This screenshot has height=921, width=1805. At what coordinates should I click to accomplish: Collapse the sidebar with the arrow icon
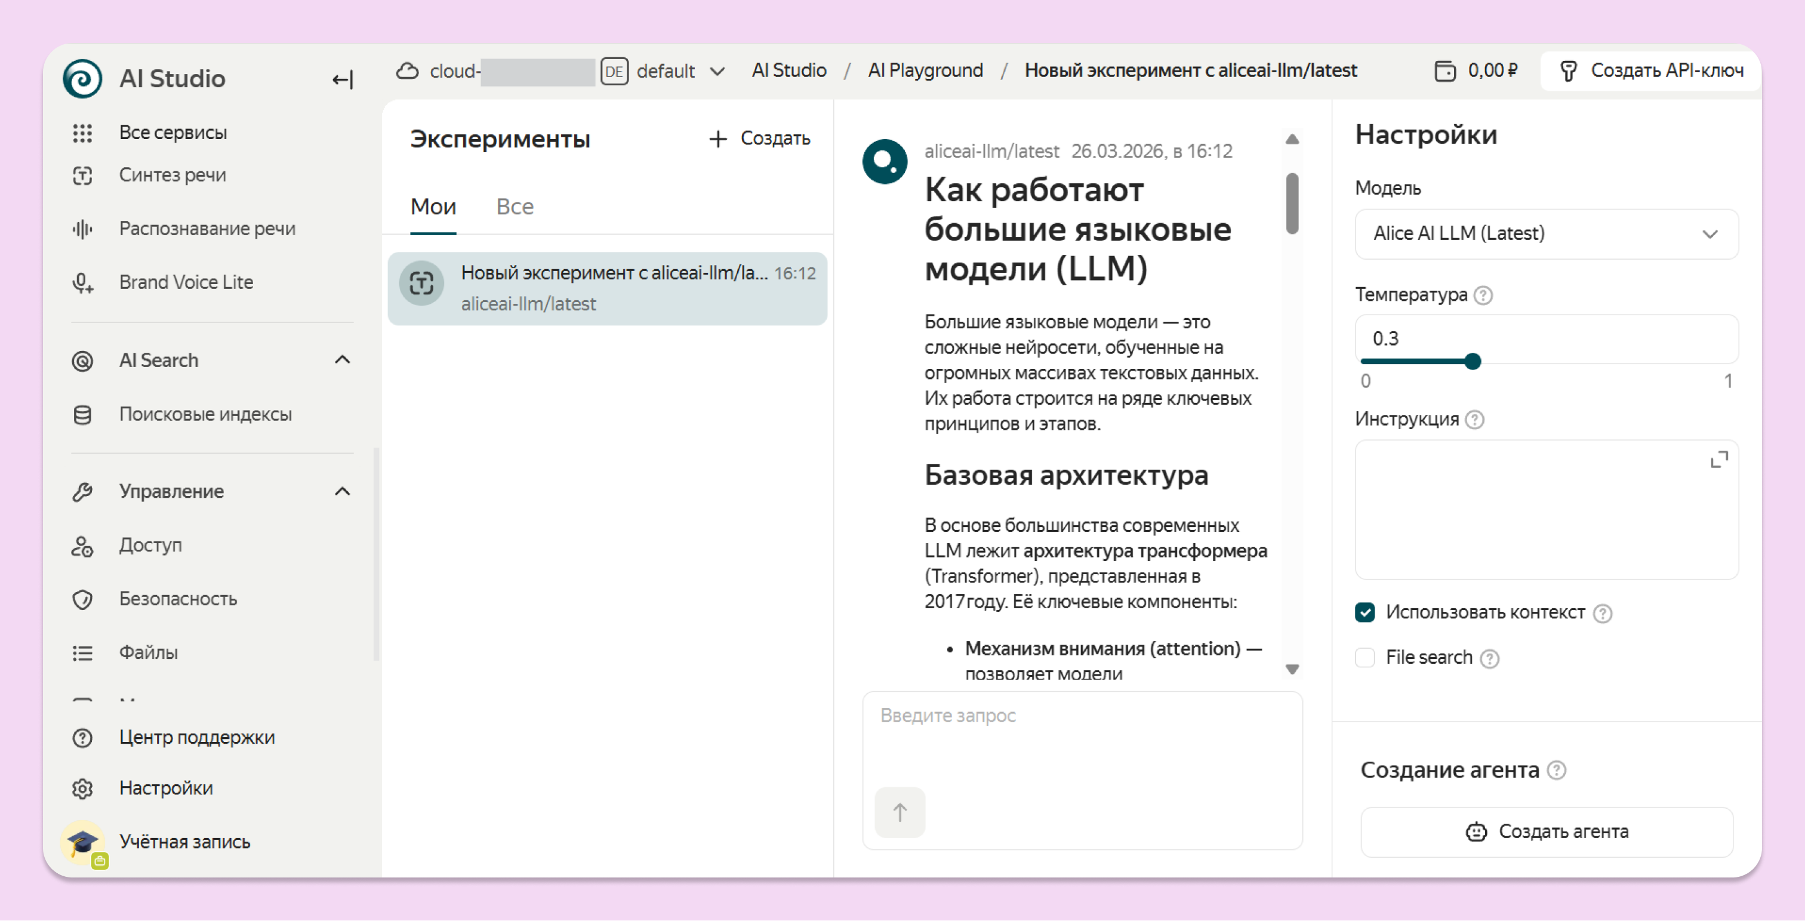coord(342,79)
